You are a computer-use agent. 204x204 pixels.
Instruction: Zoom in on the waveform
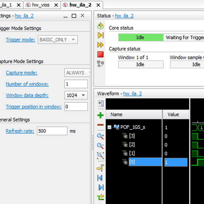click(100, 136)
